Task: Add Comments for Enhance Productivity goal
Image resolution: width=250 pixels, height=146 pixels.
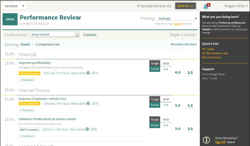Action: [x=29, y=129]
